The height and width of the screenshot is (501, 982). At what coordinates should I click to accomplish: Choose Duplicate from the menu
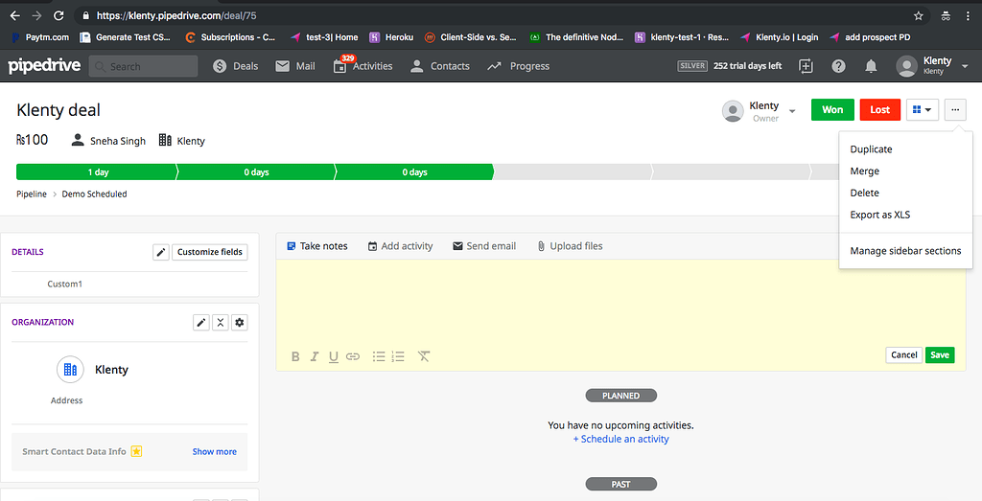click(x=871, y=148)
